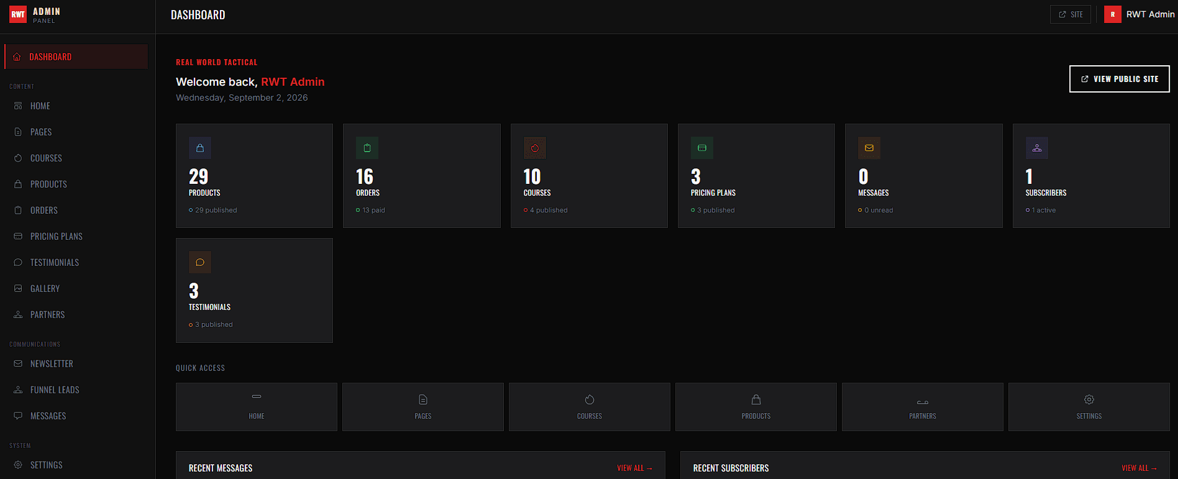This screenshot has width=1178, height=479.
Task: Click View All link for Recent Subscribers
Action: 1139,468
